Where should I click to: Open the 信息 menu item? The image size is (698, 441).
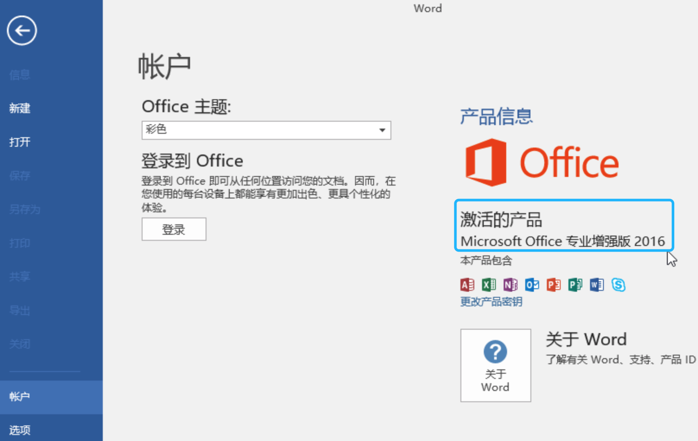pos(19,75)
